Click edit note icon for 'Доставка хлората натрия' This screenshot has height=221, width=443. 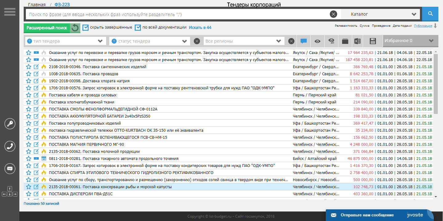click(x=36, y=81)
